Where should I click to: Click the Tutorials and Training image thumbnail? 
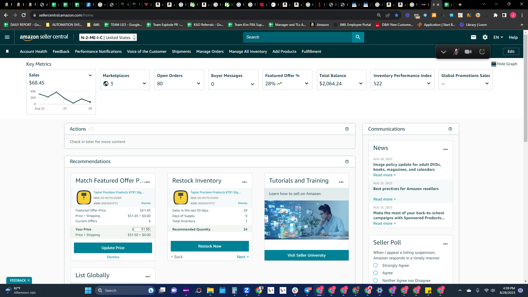click(307, 220)
